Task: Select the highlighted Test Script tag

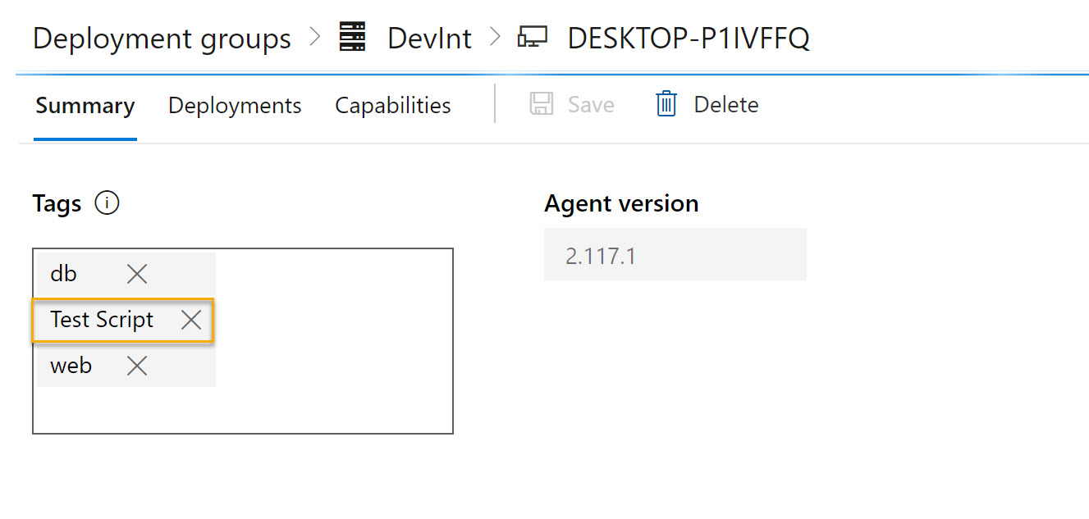Action: point(101,320)
